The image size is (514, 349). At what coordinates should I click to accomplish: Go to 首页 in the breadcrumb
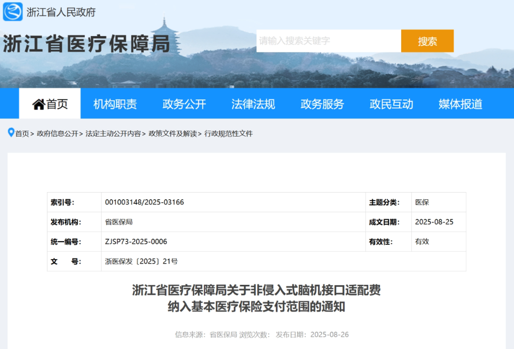[22, 134]
